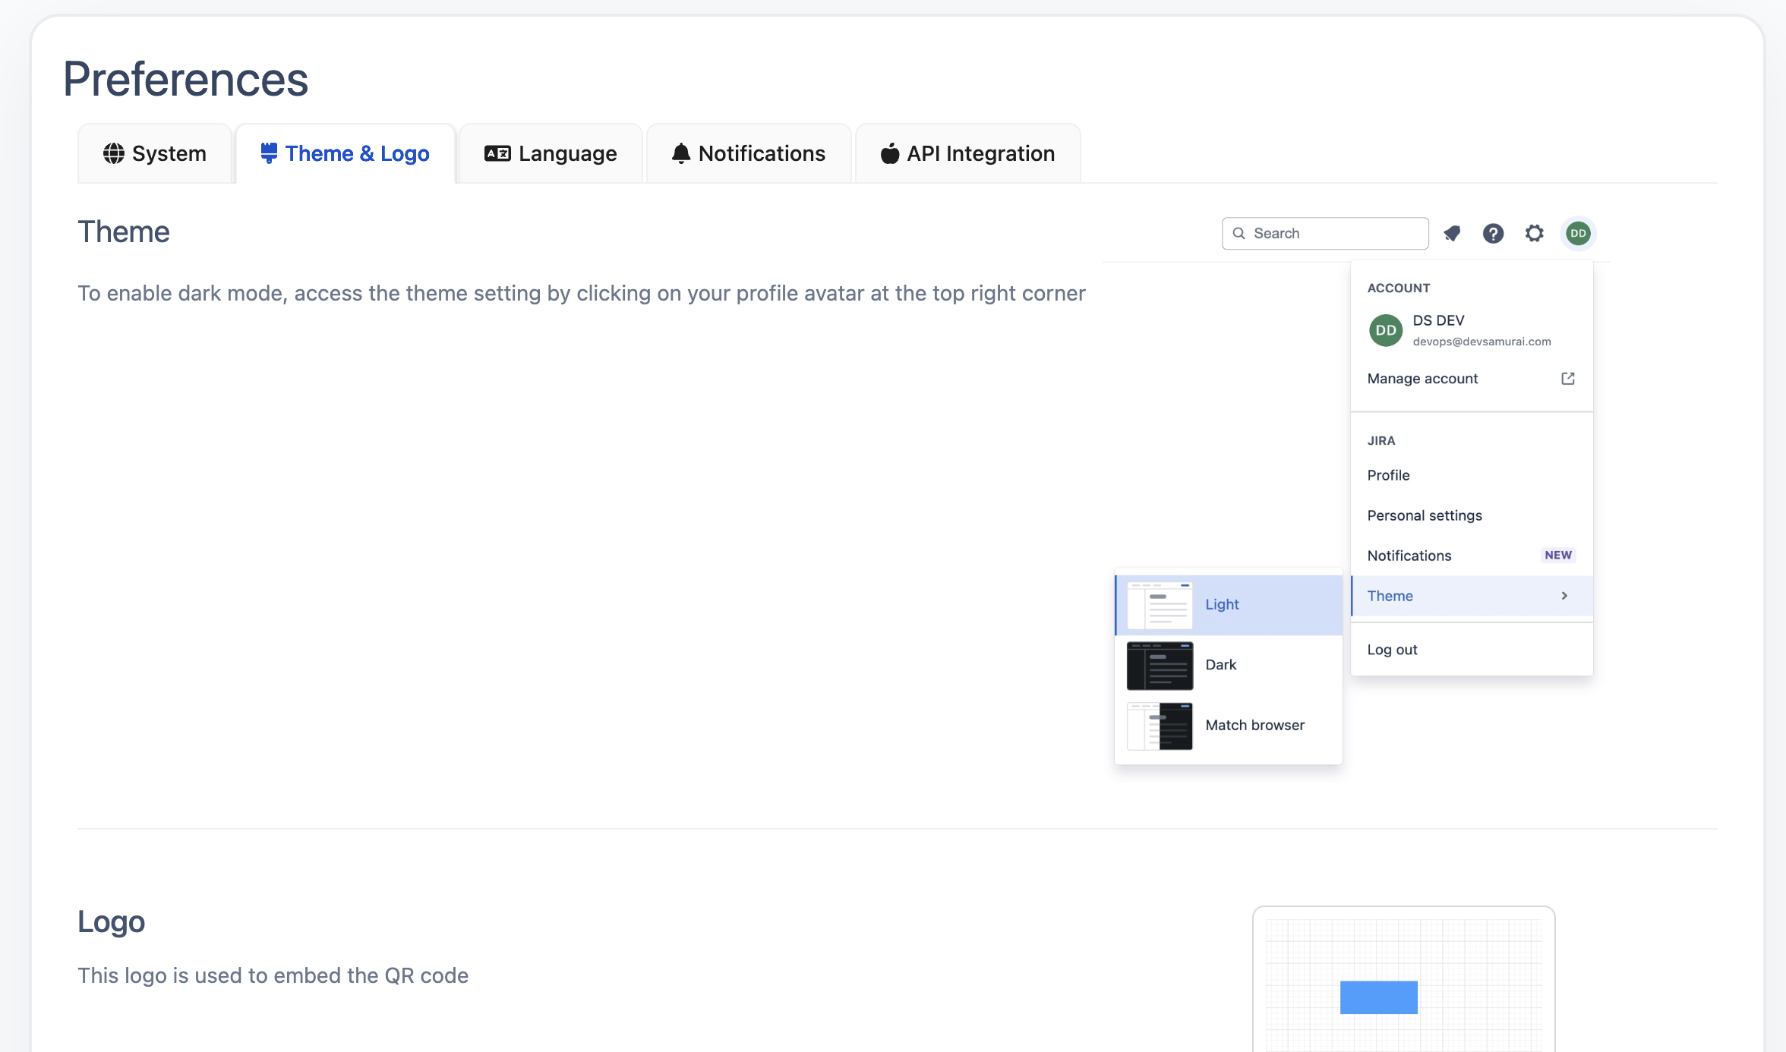The height and width of the screenshot is (1052, 1786).
Task: Click the large DD avatar beside DS DEV
Action: [1386, 331]
